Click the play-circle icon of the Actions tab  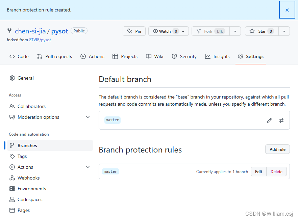click(83, 56)
